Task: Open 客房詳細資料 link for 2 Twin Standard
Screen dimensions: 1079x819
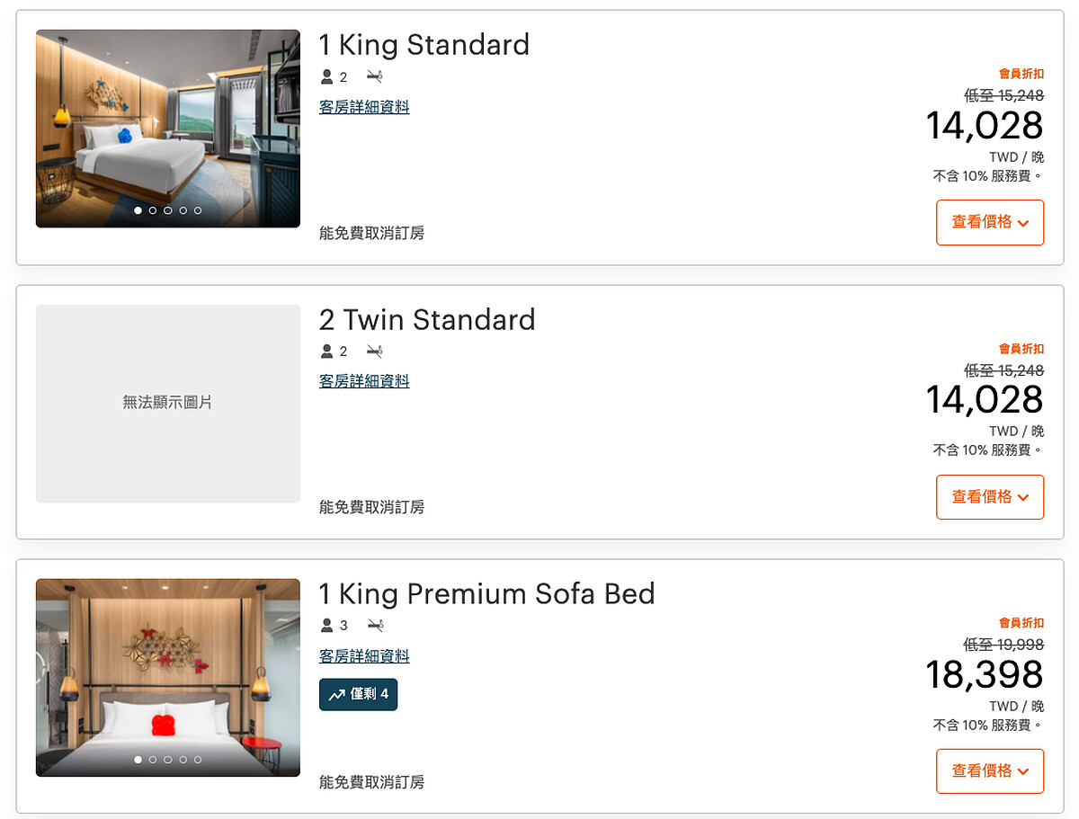Action: tap(364, 381)
